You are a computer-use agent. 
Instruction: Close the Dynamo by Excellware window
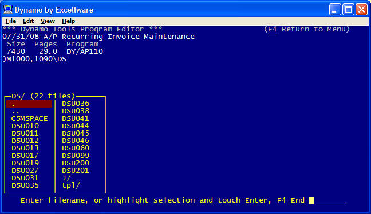click(361, 10)
